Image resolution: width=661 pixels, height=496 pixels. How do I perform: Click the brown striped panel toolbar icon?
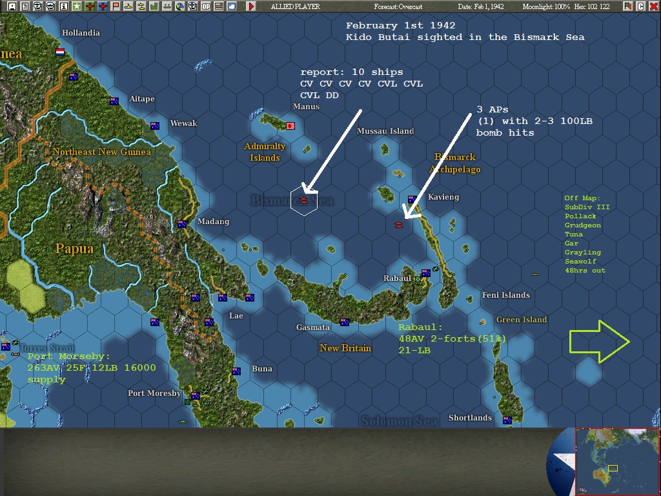[x=219, y=6]
